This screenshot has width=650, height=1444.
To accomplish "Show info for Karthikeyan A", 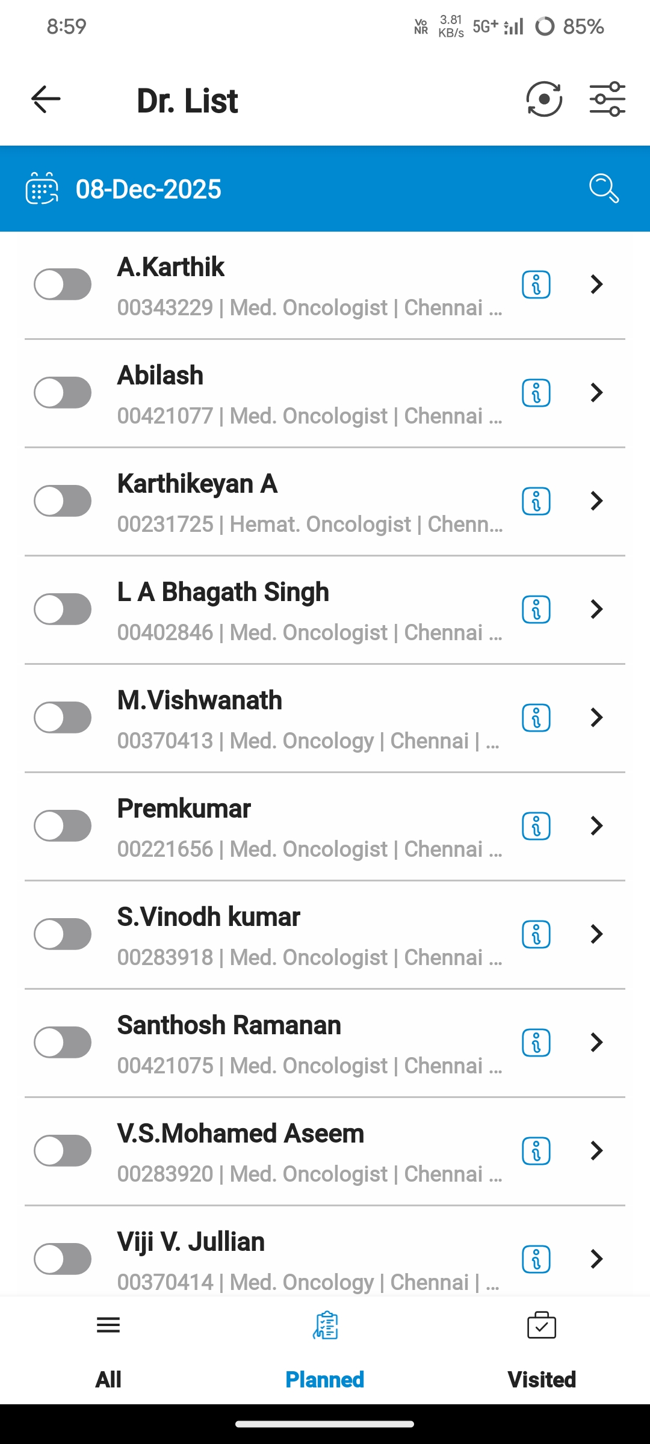I will point(536,501).
